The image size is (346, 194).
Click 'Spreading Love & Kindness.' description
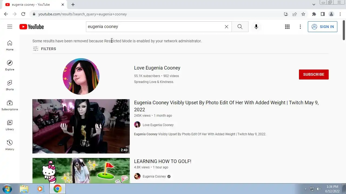[154, 82]
